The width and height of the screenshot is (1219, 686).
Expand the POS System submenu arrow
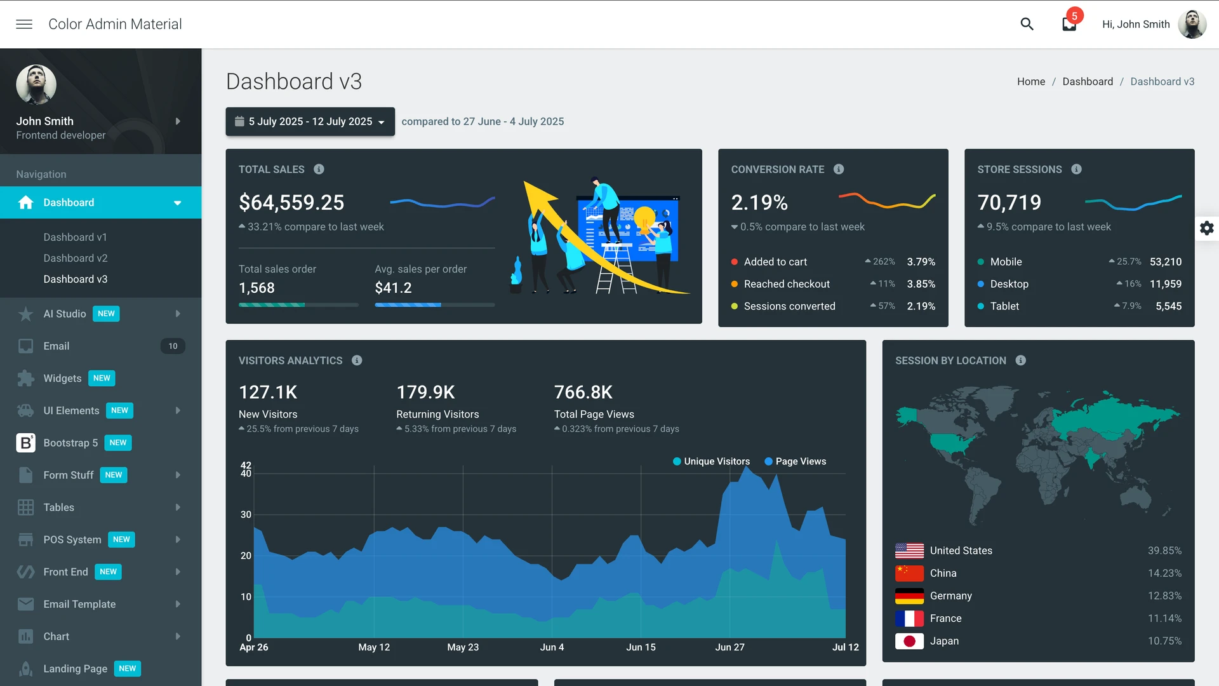coord(178,540)
